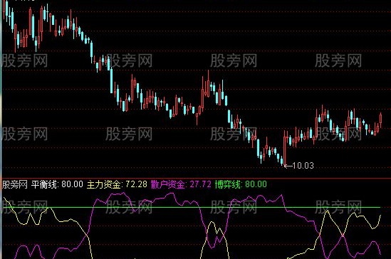This screenshot has height=259, width=391.
Task: Click the 平衡线: 80.00 indicator label
Action: [57, 184]
